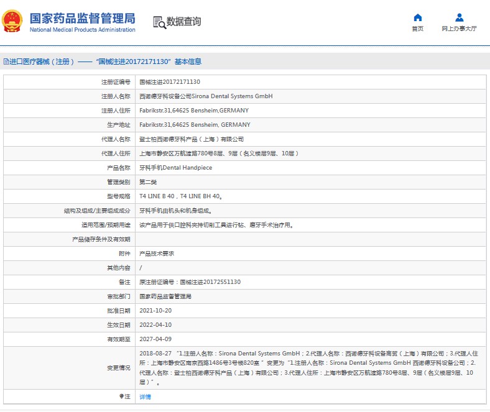Go to 首页 text label
The width and height of the screenshot is (490, 412).
pyautogui.click(x=417, y=29)
